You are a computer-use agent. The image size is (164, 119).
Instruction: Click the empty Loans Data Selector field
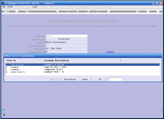(67, 46)
